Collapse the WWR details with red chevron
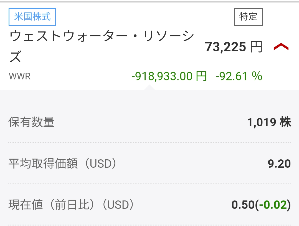 coord(281,47)
